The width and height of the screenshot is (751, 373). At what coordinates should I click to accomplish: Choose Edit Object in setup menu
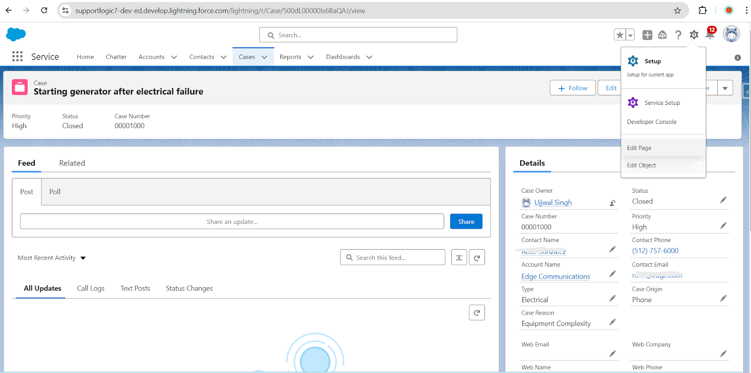coord(663,165)
